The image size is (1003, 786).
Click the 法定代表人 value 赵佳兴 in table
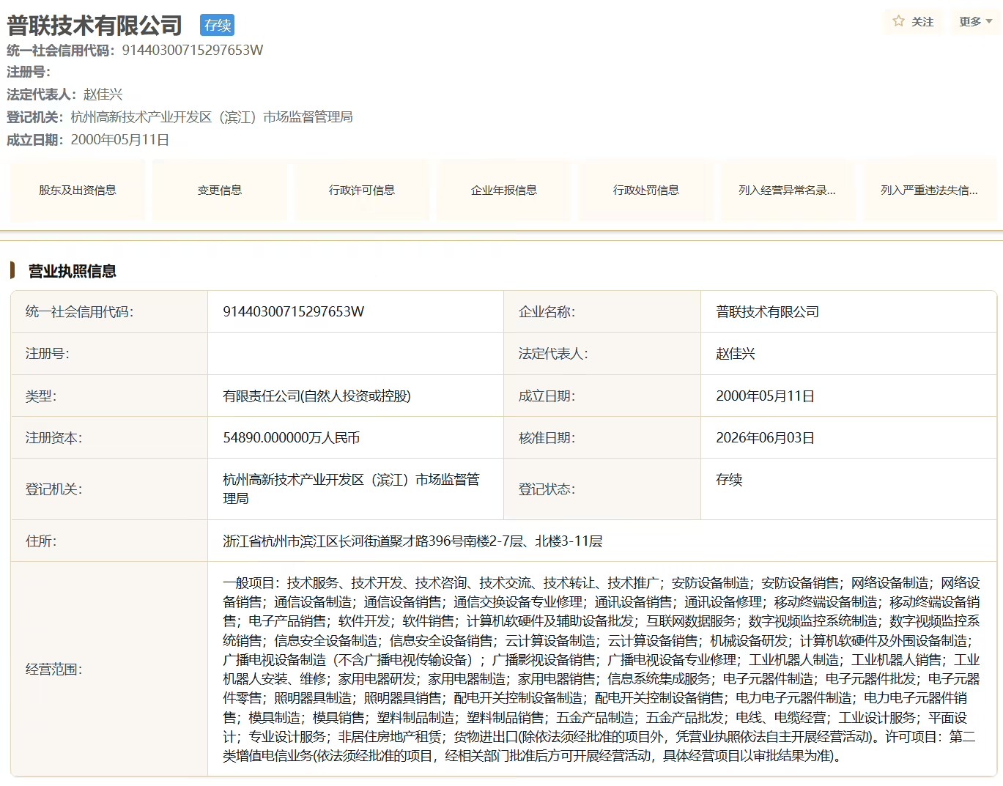pyautogui.click(x=736, y=354)
